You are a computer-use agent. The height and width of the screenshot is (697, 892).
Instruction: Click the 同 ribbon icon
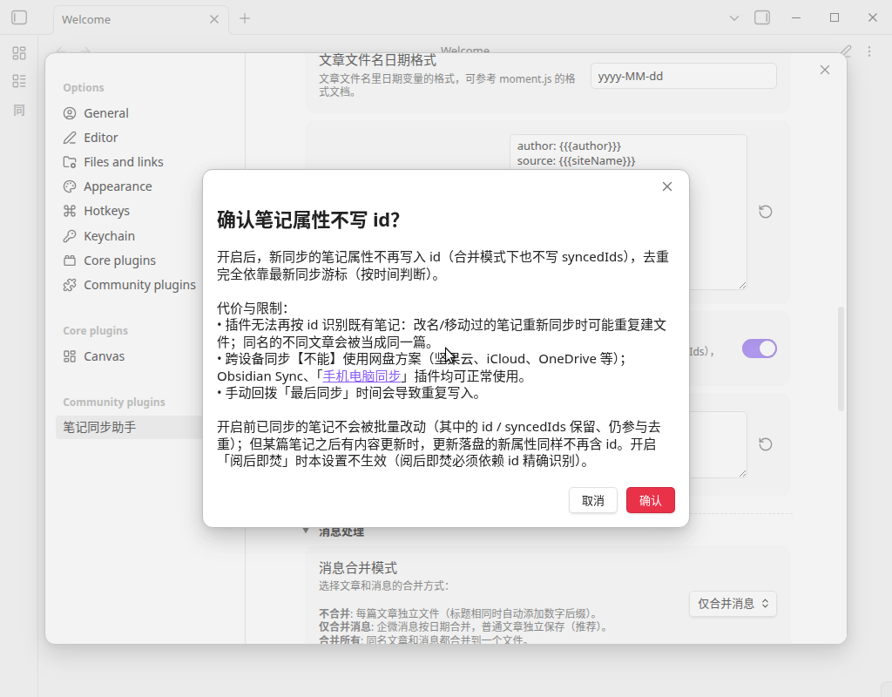coord(19,110)
